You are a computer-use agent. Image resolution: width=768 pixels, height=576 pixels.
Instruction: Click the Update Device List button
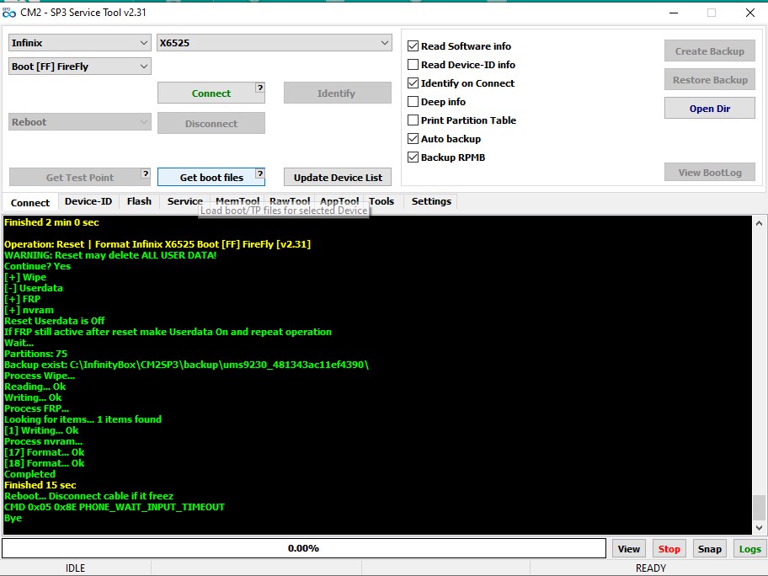[x=338, y=178]
